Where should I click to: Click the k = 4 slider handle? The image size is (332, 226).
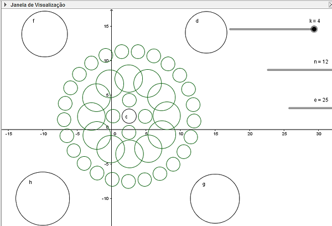[314, 29]
